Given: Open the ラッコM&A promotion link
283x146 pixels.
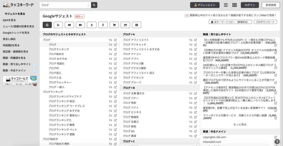Looking at the screenshot, I should (x=233, y=15).
